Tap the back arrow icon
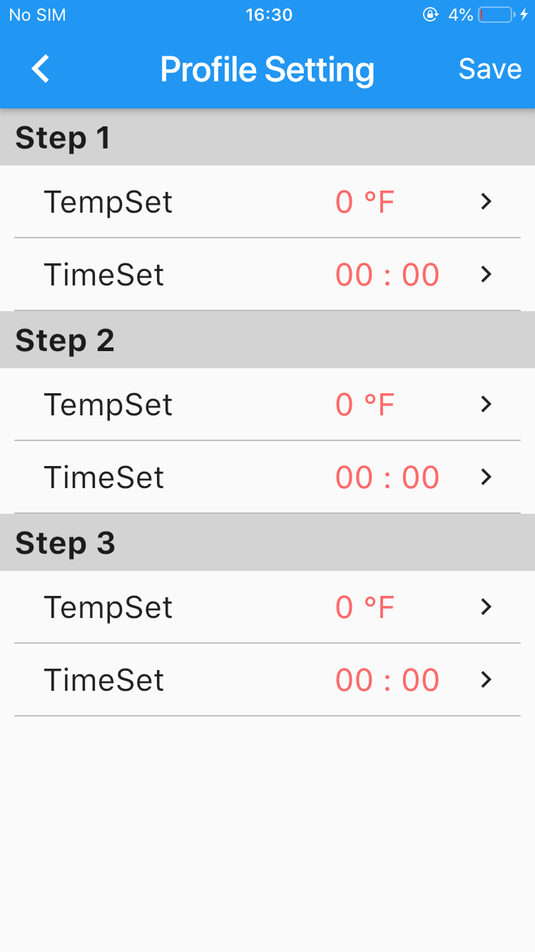 pos(41,69)
